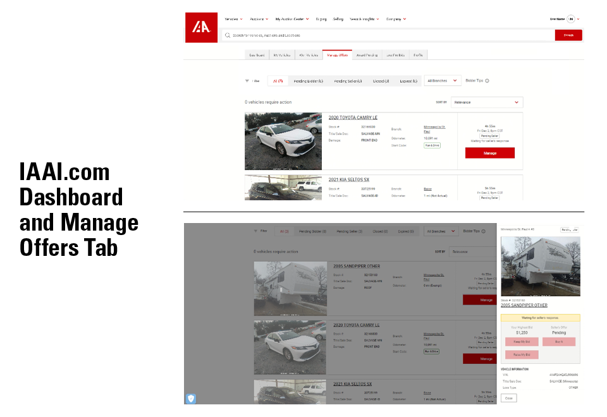Click the blue shield icon at bottom-left corner

click(191, 399)
